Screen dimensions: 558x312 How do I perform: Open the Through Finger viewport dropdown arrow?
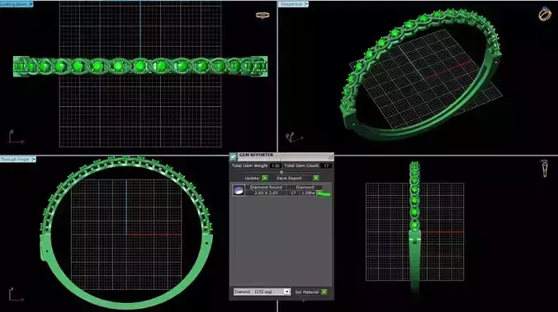pos(34,160)
